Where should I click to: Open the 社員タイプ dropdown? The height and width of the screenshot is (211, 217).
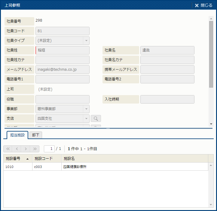pyautogui.click(x=86, y=41)
